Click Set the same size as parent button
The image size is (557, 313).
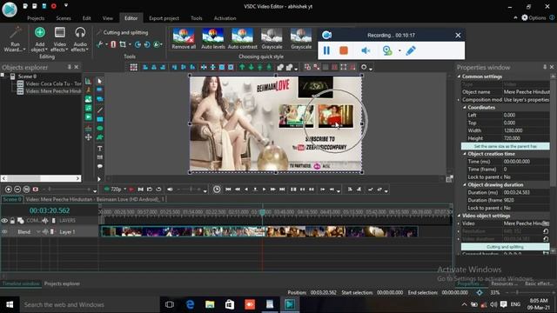click(x=505, y=146)
